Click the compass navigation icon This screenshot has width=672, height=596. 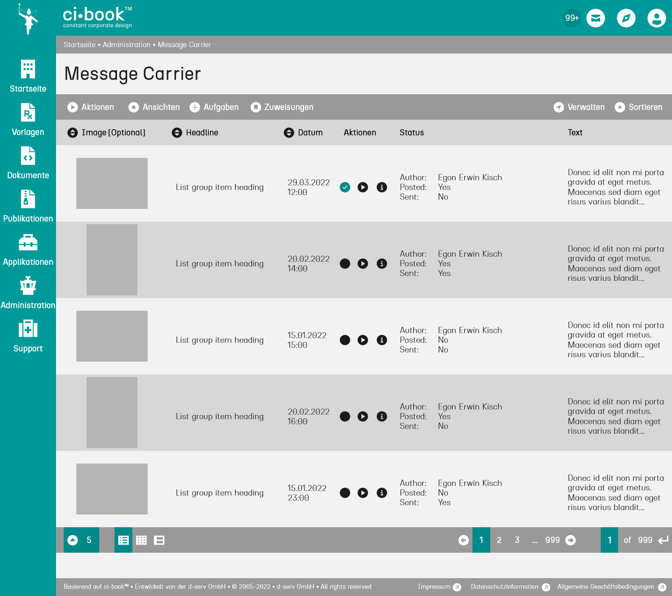pyautogui.click(x=626, y=18)
